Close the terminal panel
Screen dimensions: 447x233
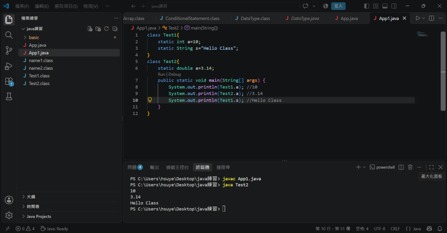click(440, 167)
